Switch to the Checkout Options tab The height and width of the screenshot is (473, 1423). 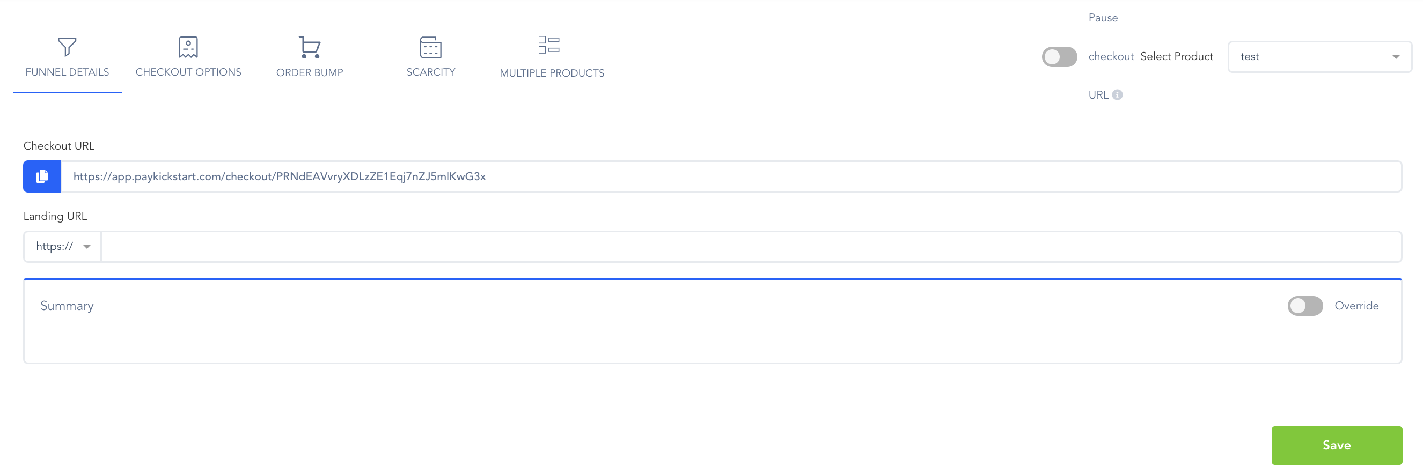(188, 72)
